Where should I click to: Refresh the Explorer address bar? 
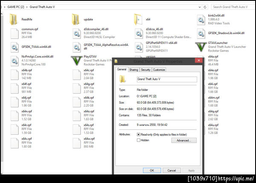205,7
